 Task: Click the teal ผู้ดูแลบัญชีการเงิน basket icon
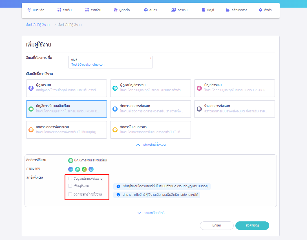tap(115, 88)
